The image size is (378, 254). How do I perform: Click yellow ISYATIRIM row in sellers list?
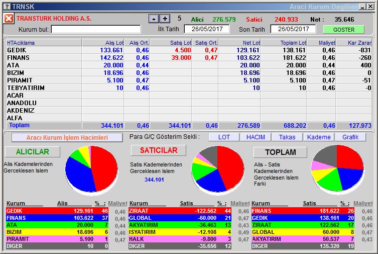(180, 232)
